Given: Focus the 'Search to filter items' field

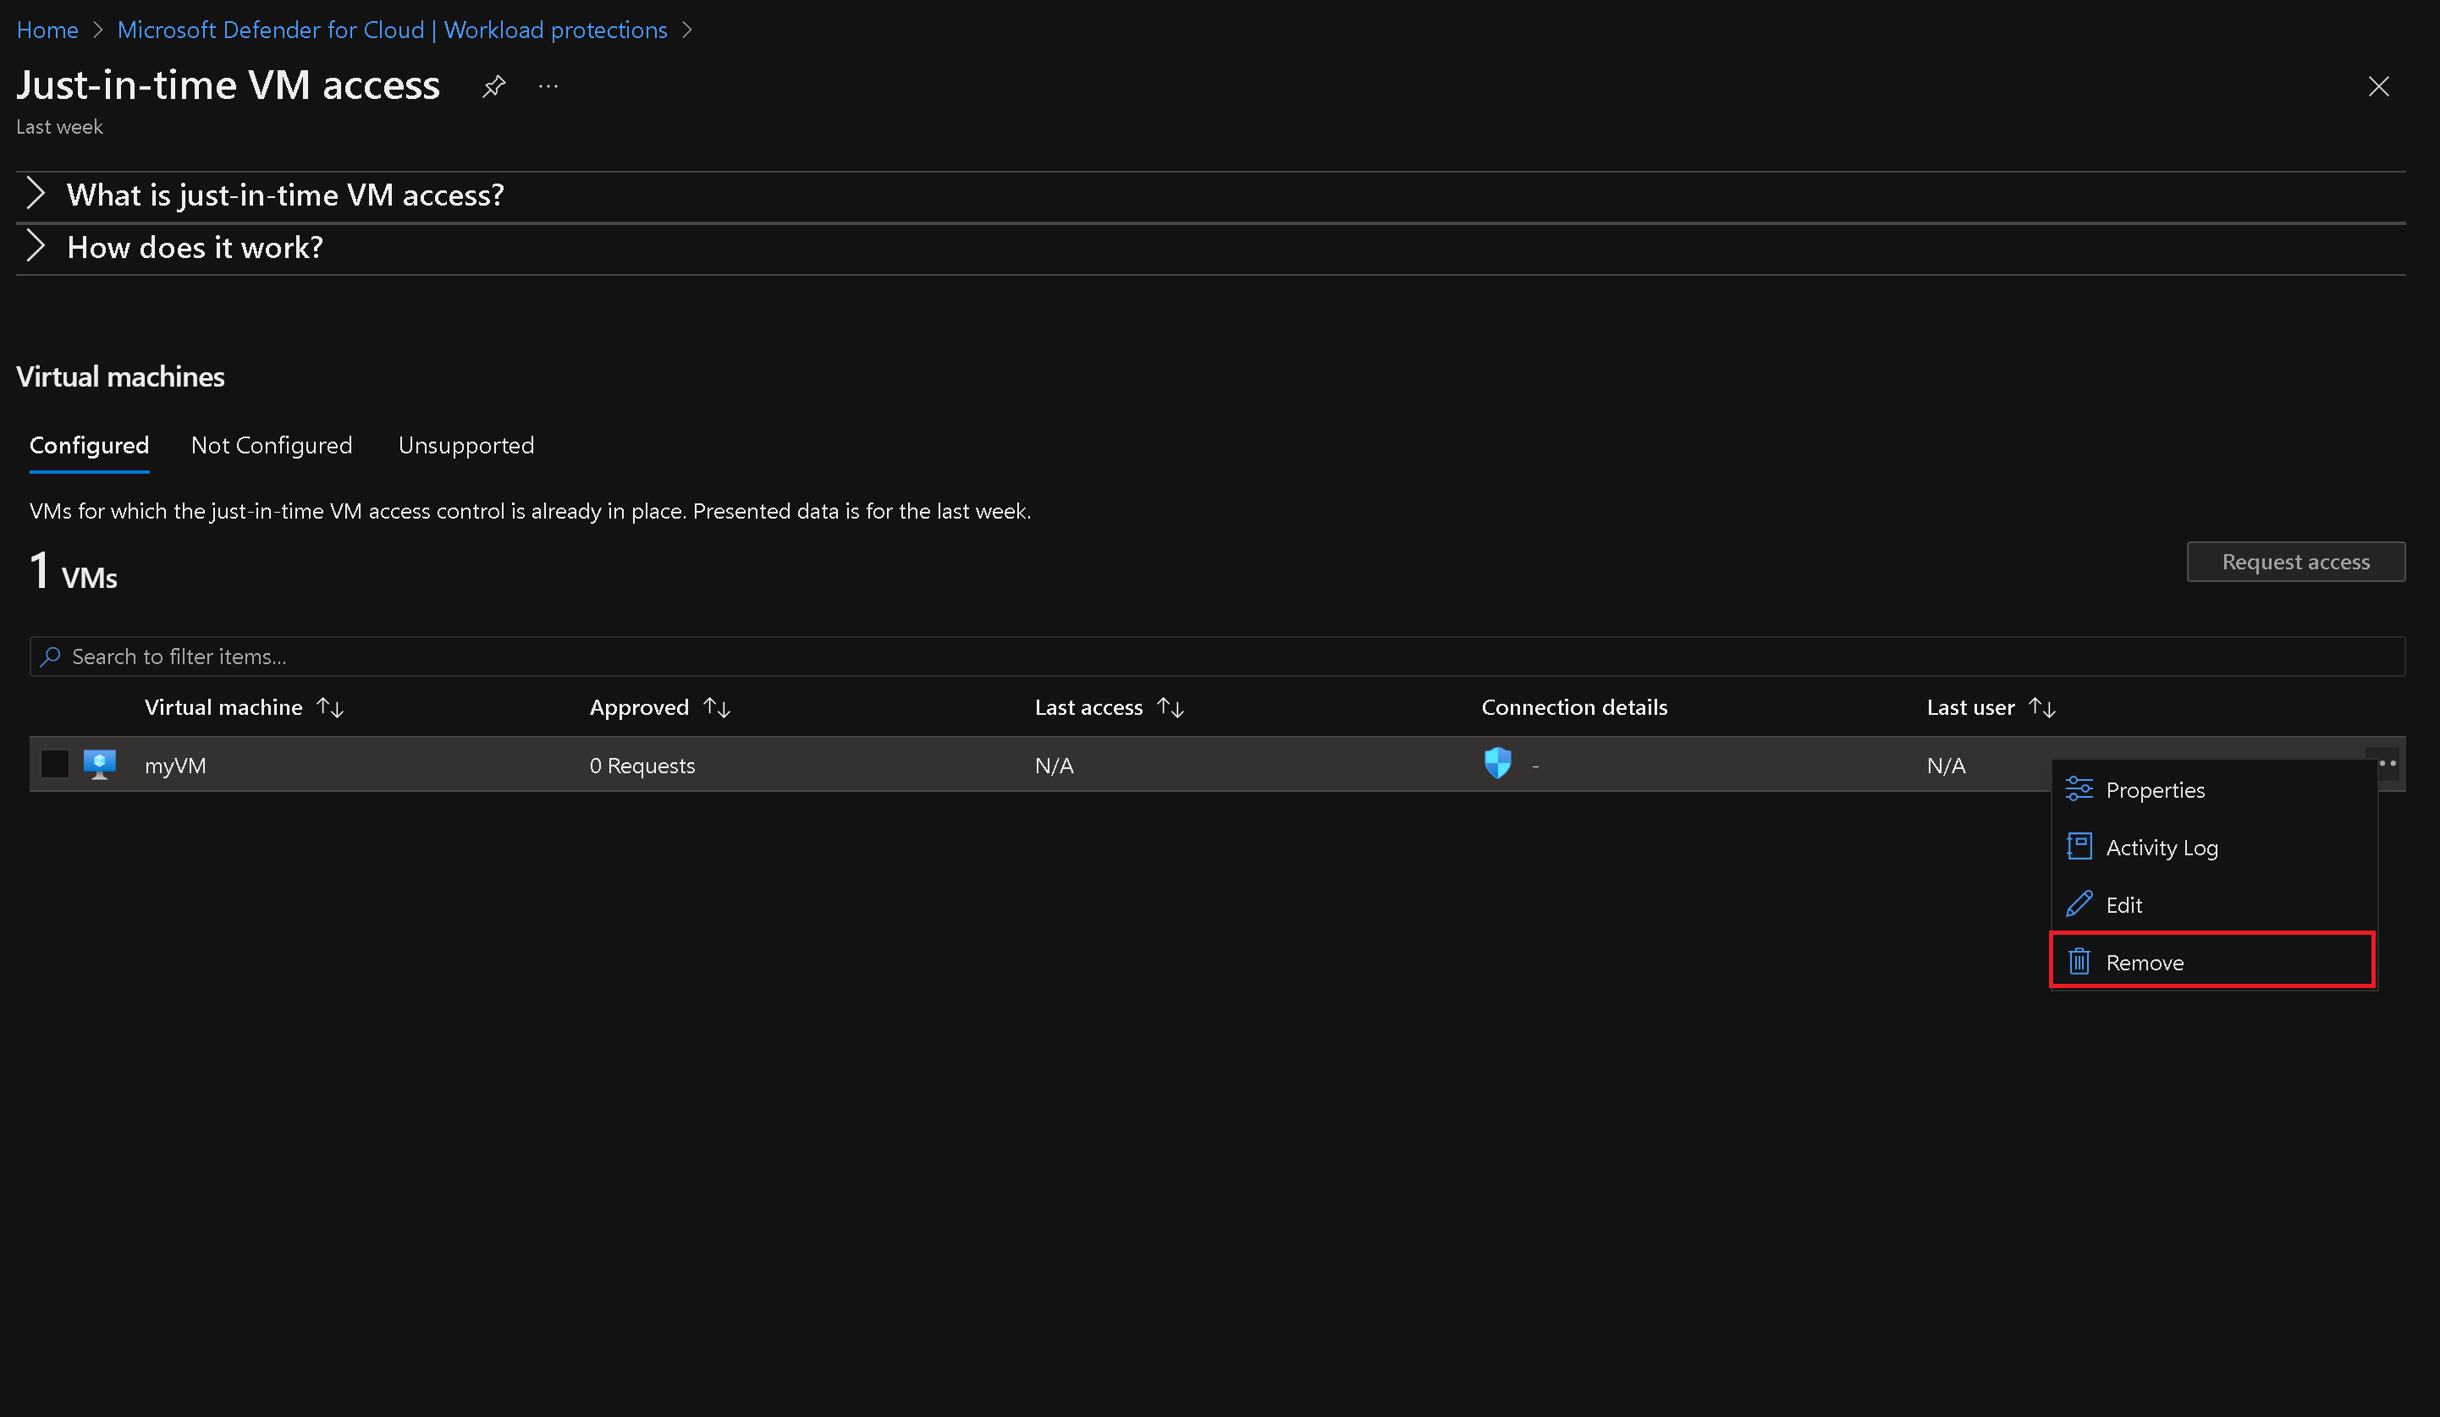Looking at the screenshot, I should pos(1217,656).
